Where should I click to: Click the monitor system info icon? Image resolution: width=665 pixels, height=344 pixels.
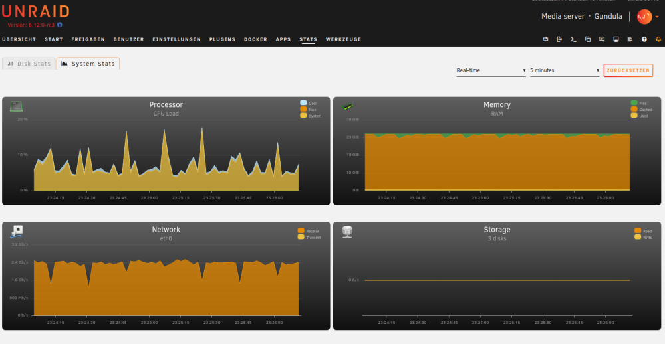click(x=616, y=39)
